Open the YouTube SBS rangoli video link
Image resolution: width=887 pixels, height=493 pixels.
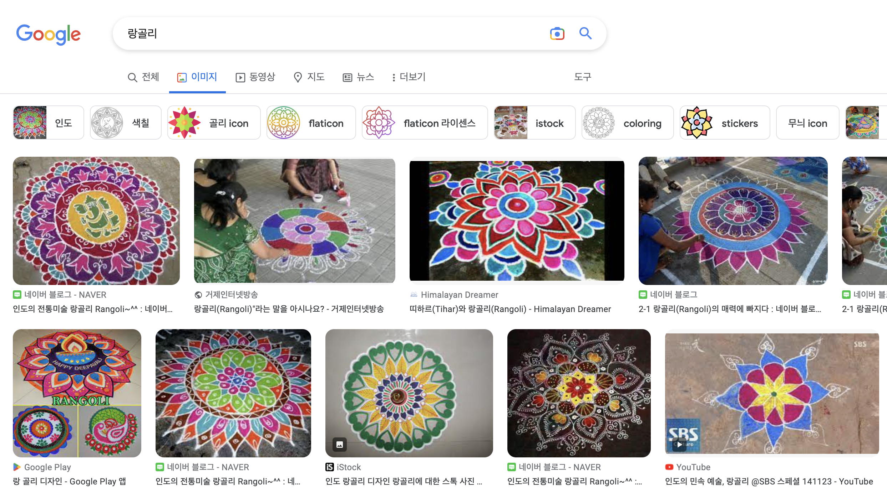(769, 481)
